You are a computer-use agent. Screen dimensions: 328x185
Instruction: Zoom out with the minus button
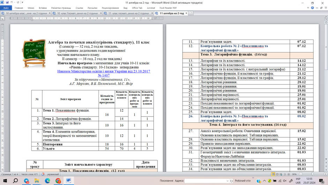click(x=301, y=174)
